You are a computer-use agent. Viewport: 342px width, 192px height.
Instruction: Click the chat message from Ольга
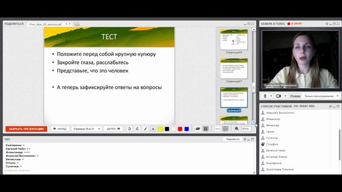[12, 163]
